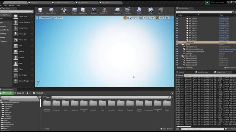The height and width of the screenshot is (132, 236).
Task: Toggle visibility of BP_Tree270
Action: [x=177, y=23]
